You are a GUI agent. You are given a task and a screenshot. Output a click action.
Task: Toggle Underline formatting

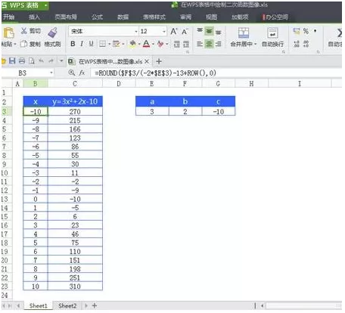point(91,44)
